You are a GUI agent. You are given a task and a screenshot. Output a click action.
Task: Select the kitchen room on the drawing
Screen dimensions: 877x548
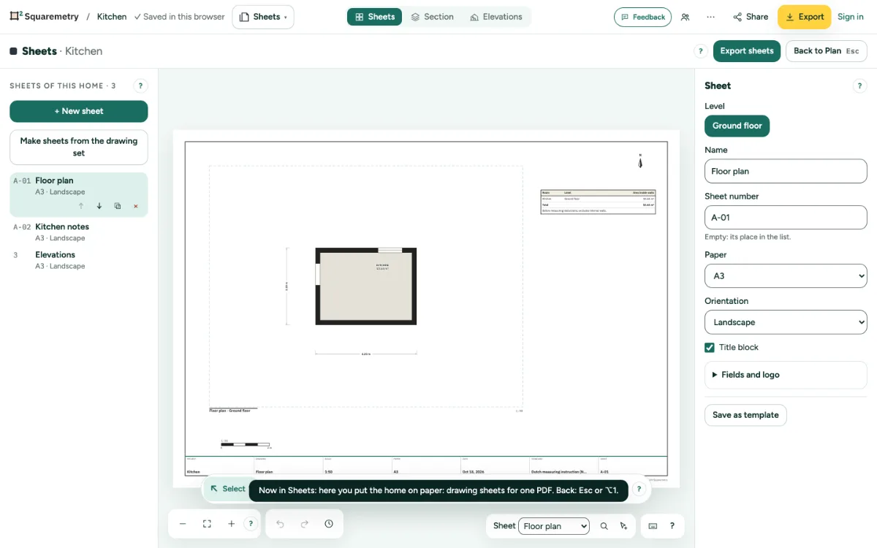coord(366,286)
